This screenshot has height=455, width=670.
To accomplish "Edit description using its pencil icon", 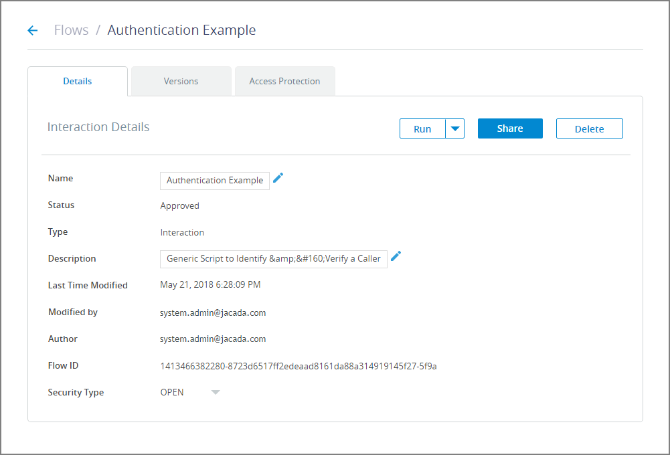I will pyautogui.click(x=396, y=256).
